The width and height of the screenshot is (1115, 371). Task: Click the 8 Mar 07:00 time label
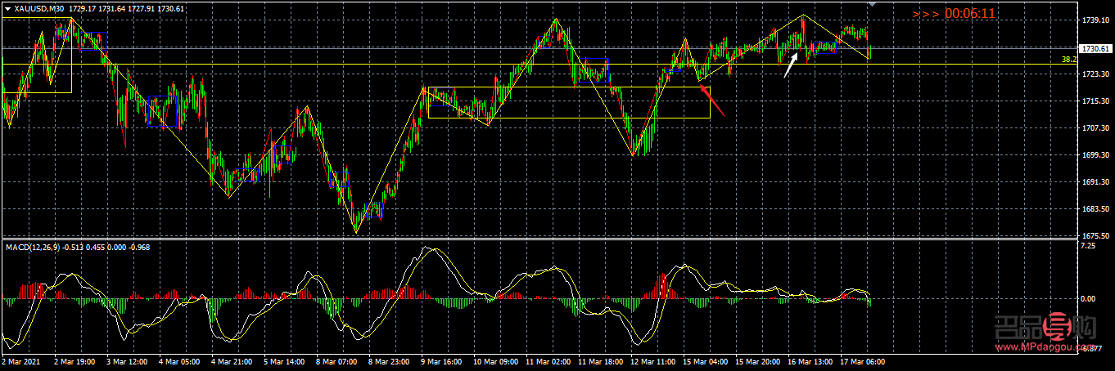tap(336, 360)
